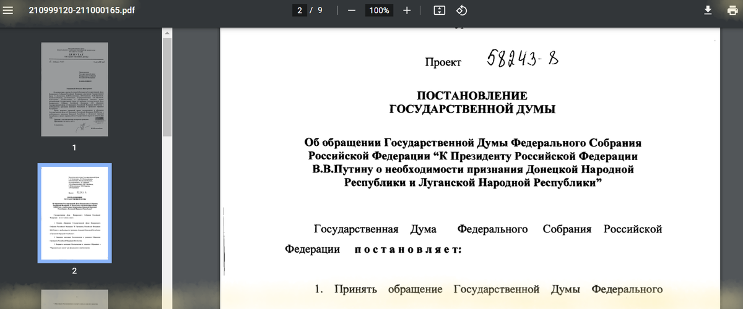Click the page number input field

click(300, 11)
